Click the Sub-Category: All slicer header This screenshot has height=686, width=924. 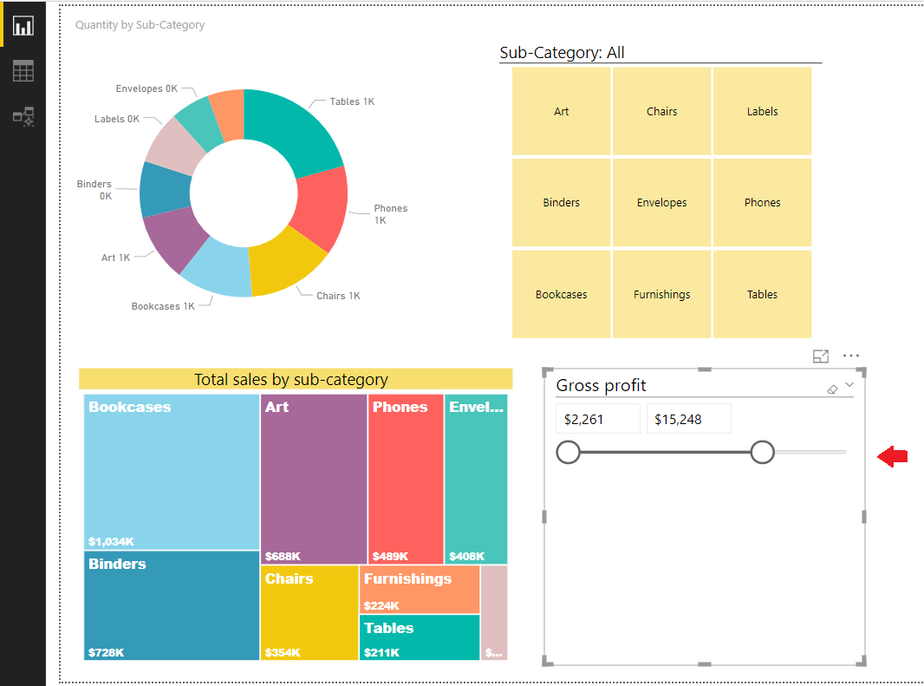[562, 53]
